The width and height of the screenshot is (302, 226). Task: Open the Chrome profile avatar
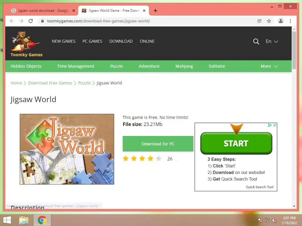pos(281,21)
